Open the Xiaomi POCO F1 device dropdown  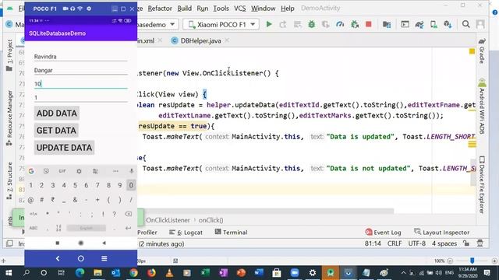tap(221, 24)
